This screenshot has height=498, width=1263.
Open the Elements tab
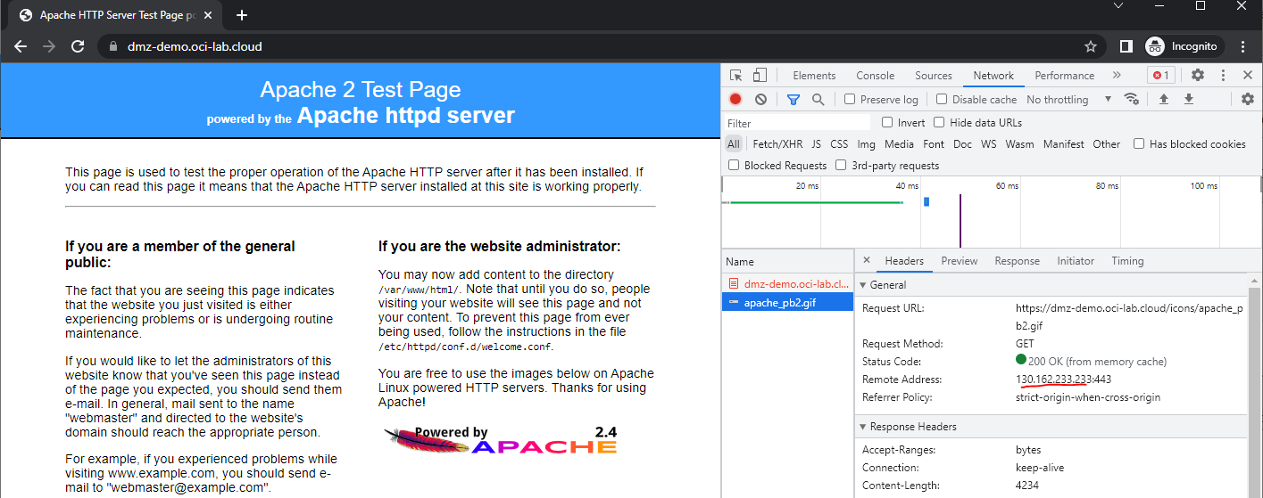814,76
